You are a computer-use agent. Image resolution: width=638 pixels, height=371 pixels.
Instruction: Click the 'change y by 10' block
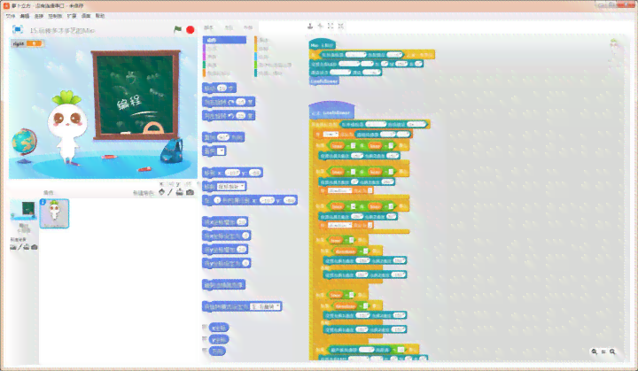(x=225, y=250)
